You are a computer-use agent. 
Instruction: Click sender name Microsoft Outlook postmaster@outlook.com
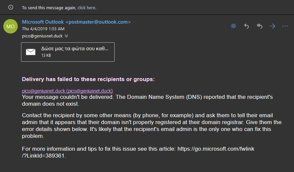[76, 22]
